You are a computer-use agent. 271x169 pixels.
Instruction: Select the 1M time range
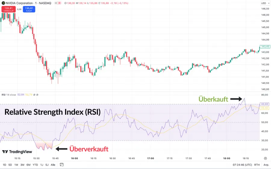[x=16, y=165]
